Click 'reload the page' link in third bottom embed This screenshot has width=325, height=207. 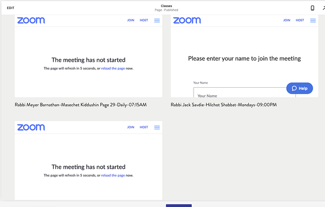coord(113,175)
